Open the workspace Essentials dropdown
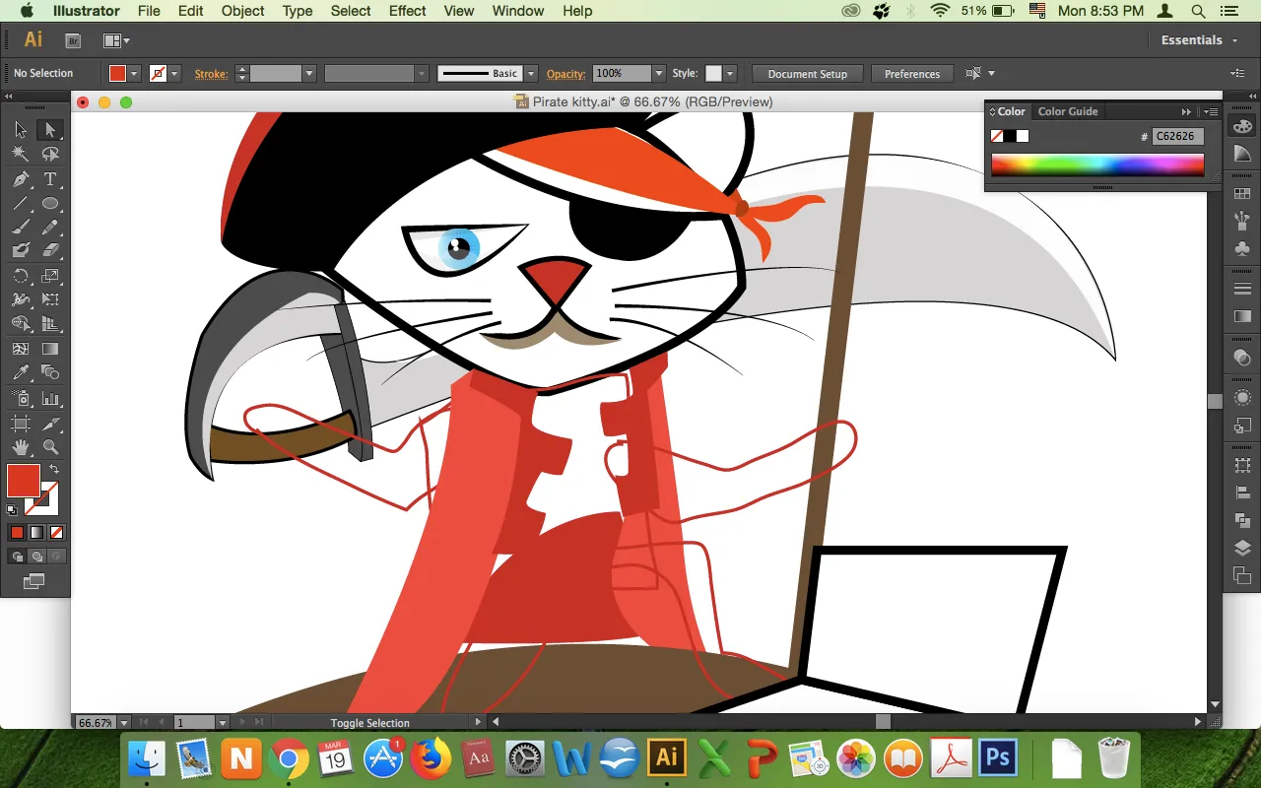The width and height of the screenshot is (1261, 788). coord(1198,40)
